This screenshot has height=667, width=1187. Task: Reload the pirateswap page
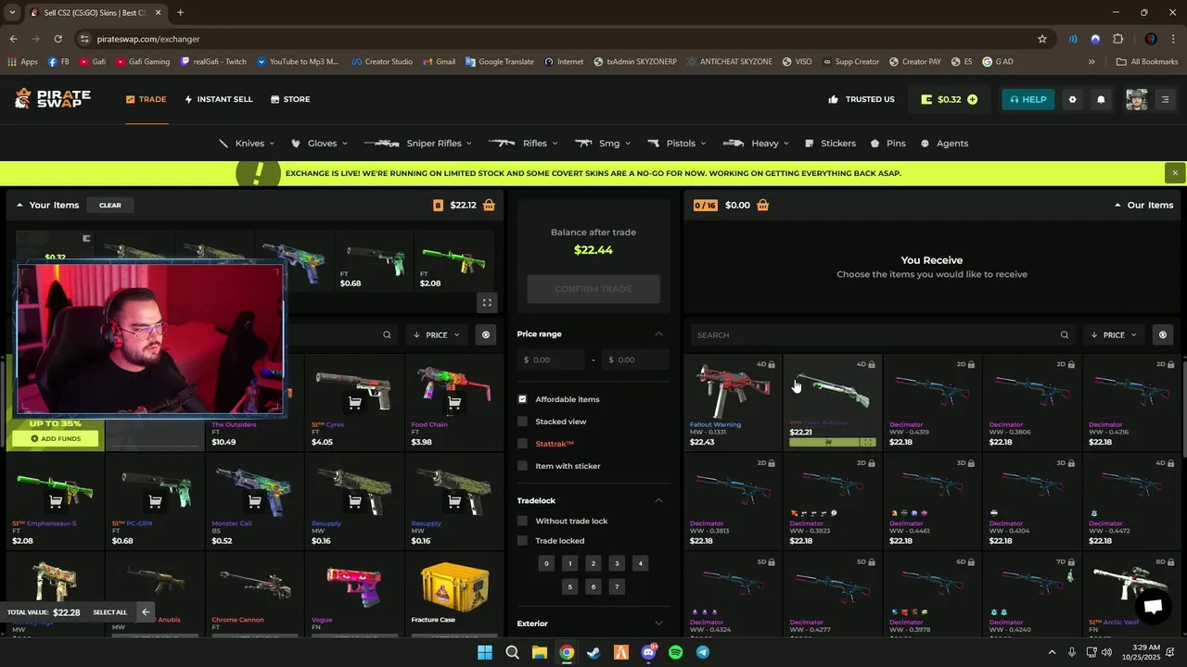click(x=57, y=39)
